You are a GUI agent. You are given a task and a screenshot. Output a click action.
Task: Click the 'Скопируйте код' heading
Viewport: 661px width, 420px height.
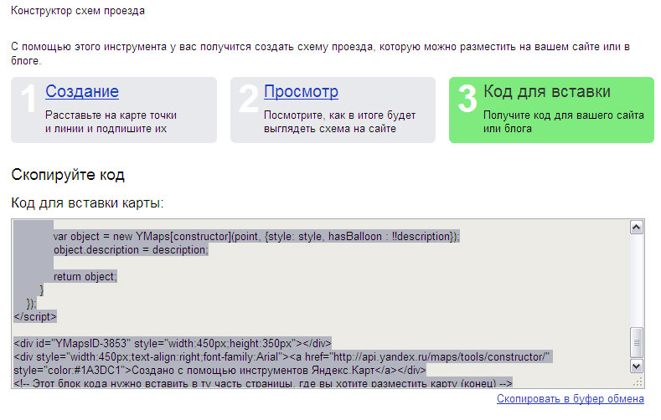click(68, 175)
